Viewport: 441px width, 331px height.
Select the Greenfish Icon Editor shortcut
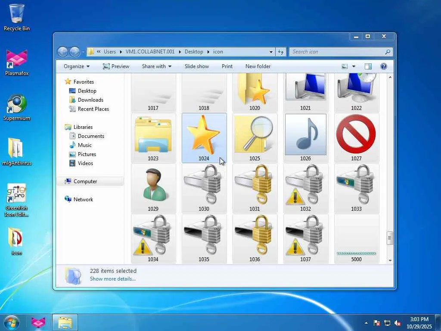(x=16, y=200)
